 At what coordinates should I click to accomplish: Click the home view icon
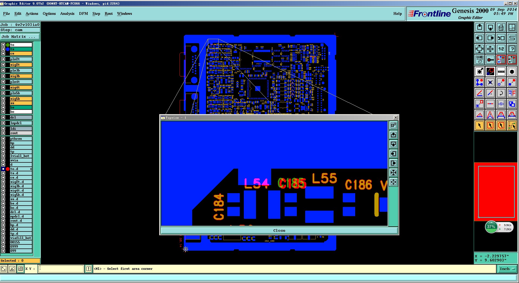coord(501,27)
